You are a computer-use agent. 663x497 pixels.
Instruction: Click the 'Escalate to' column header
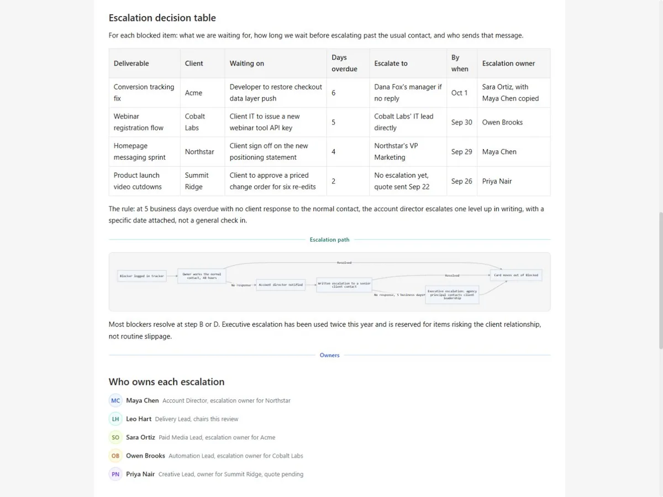(x=408, y=64)
